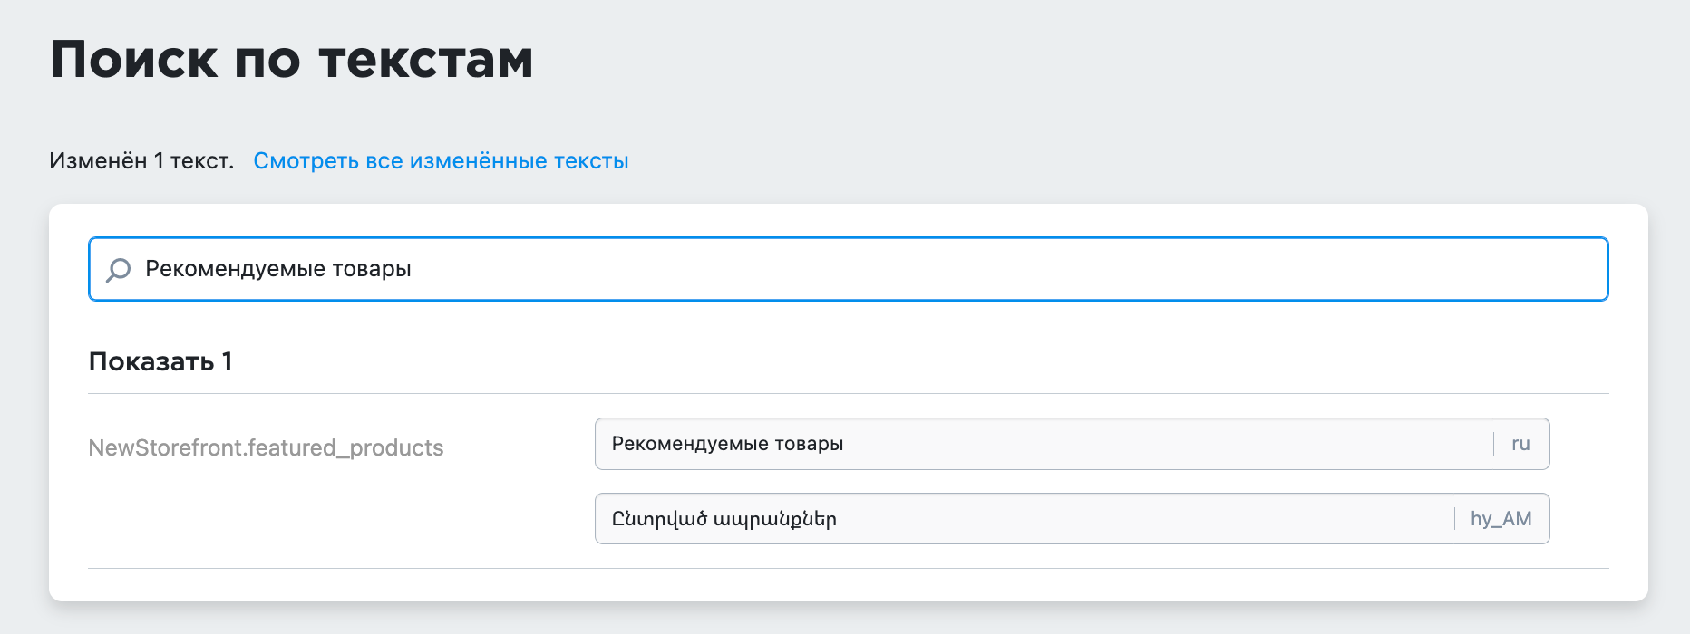This screenshot has height=634, width=1690.
Task: Click the magnifying glass search icon
Action: pyautogui.click(x=119, y=270)
